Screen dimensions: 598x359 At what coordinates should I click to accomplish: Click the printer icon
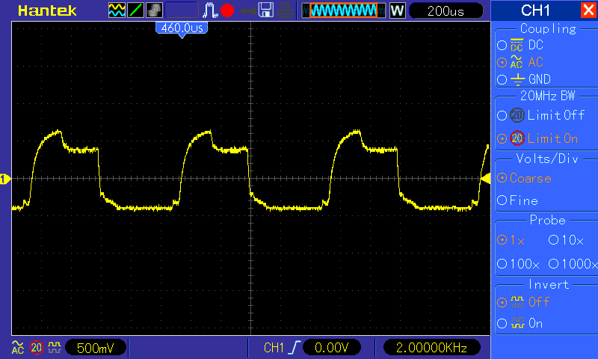click(x=285, y=10)
